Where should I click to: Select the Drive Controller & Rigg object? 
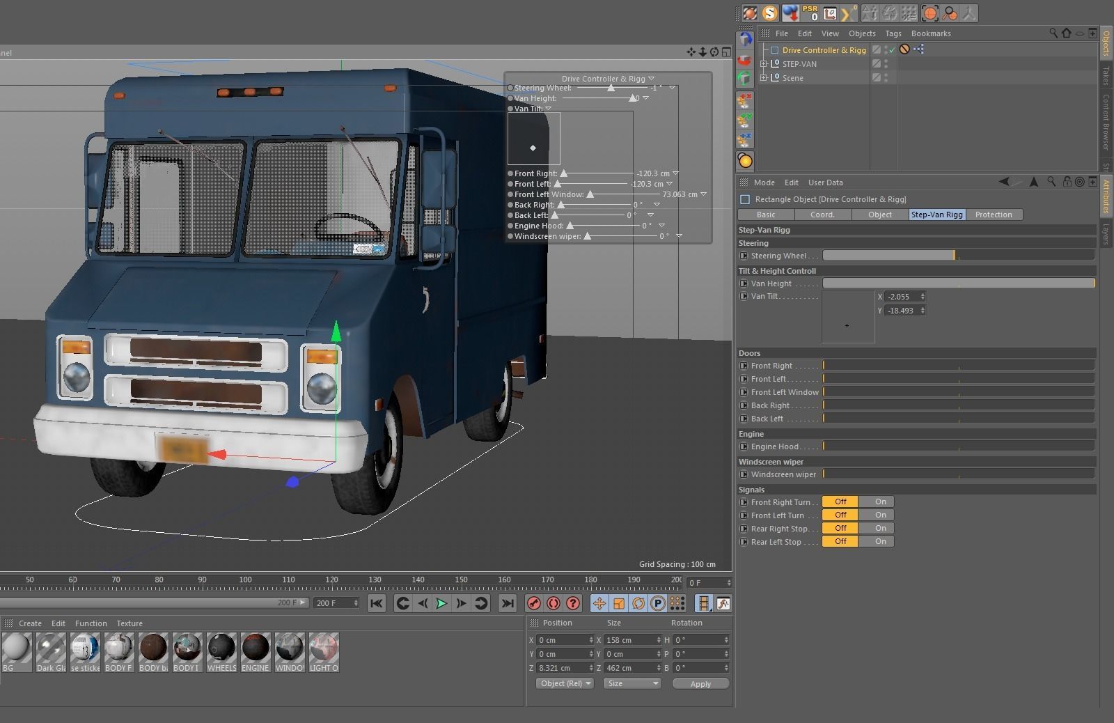click(x=824, y=50)
